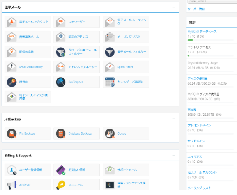Click the MySQL データベース statistics link
Viewport: 237px width, 195px height.
tap(202, 31)
